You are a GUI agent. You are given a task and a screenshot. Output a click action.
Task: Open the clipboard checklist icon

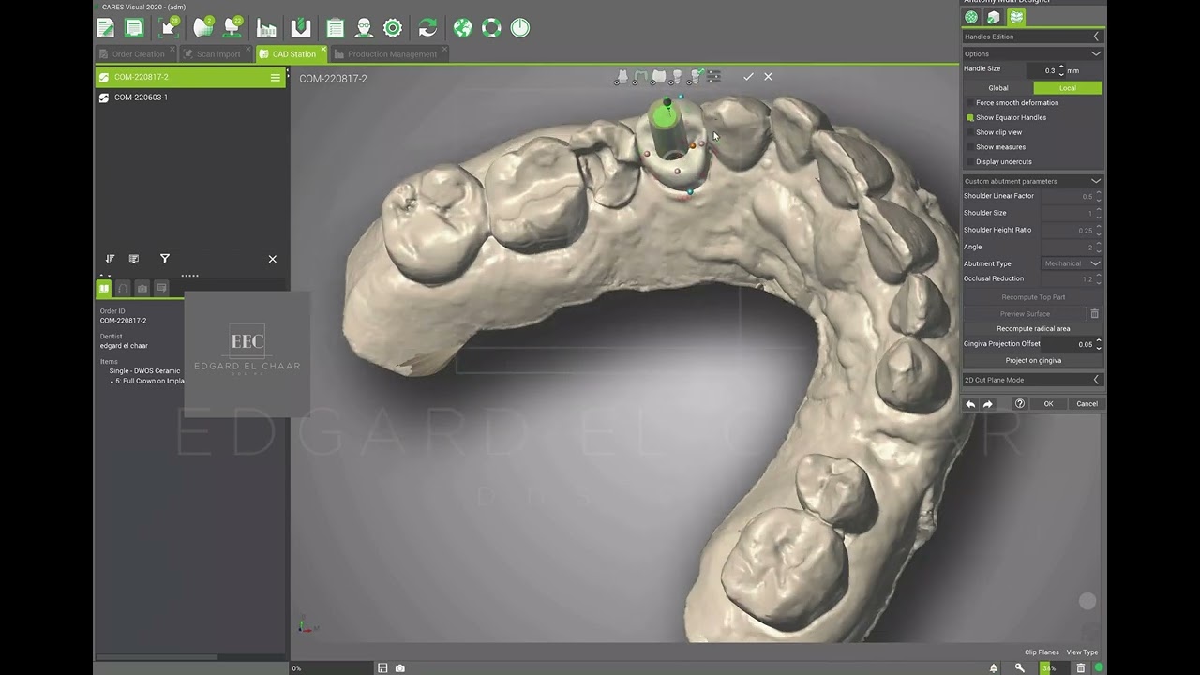point(336,28)
